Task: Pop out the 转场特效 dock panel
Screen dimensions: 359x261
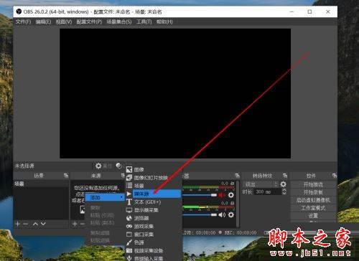Action: (x=284, y=176)
